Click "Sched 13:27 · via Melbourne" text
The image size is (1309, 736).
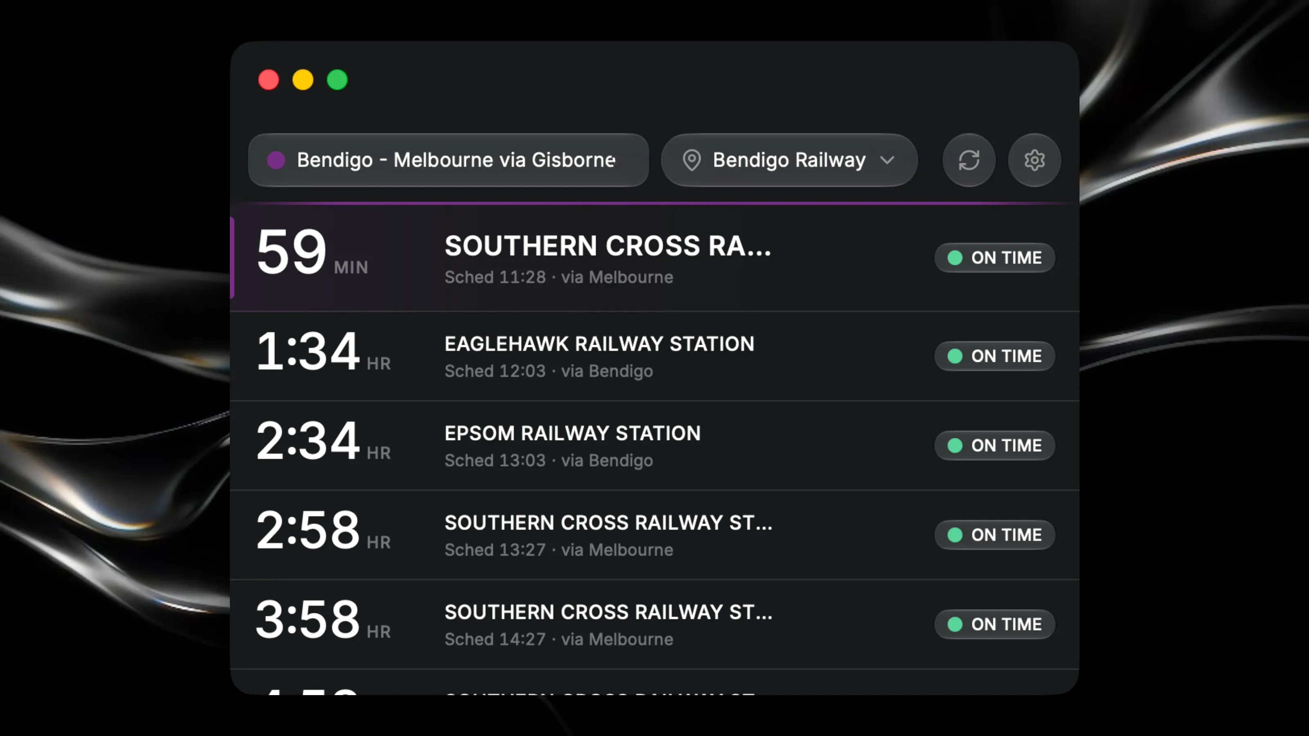[x=558, y=550]
